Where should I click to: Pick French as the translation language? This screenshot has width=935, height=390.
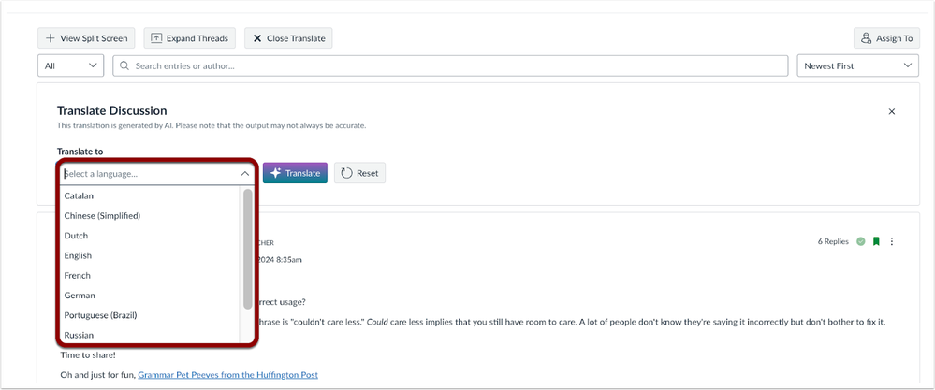tap(78, 276)
